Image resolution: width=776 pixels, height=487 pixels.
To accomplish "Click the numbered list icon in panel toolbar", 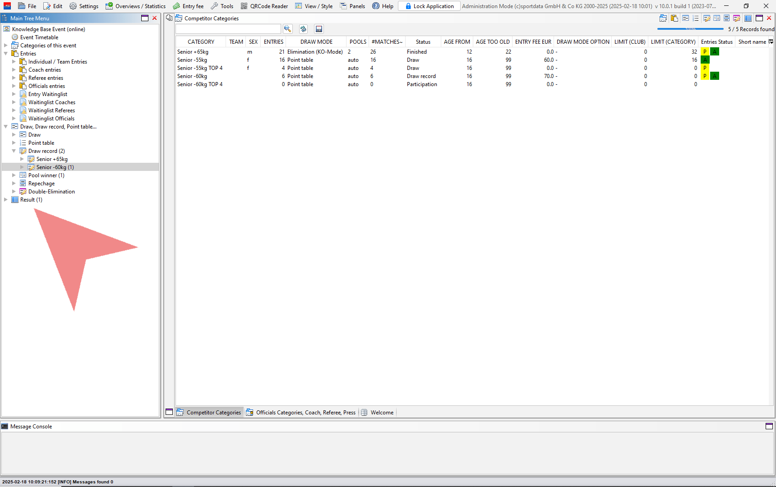I will 695,18.
